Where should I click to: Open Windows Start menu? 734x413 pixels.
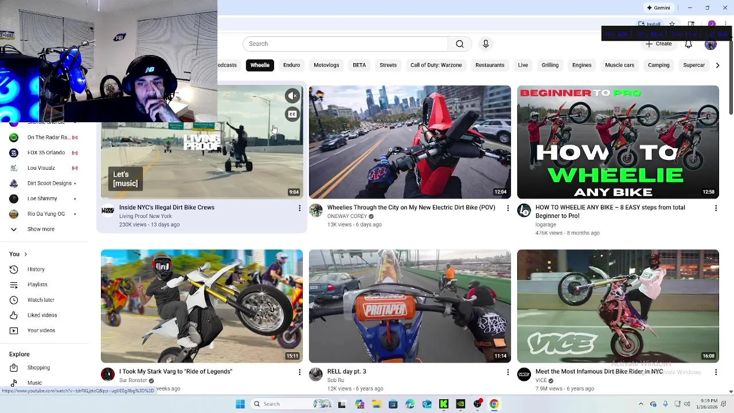(x=240, y=404)
